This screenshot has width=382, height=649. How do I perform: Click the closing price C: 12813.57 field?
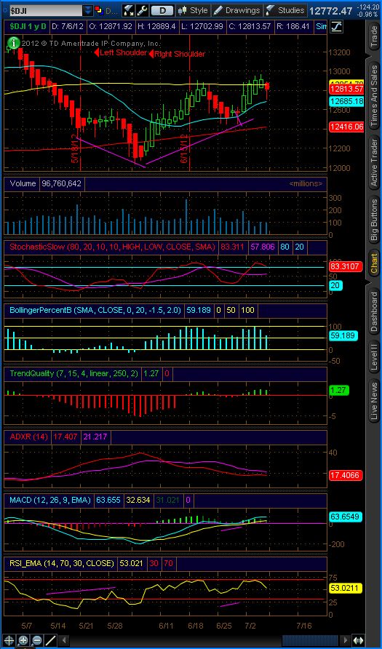click(x=250, y=28)
